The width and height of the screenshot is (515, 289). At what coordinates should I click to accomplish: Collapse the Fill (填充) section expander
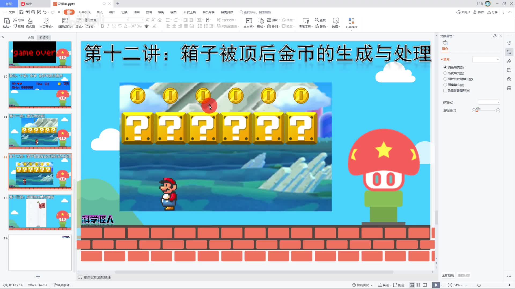coord(442,59)
